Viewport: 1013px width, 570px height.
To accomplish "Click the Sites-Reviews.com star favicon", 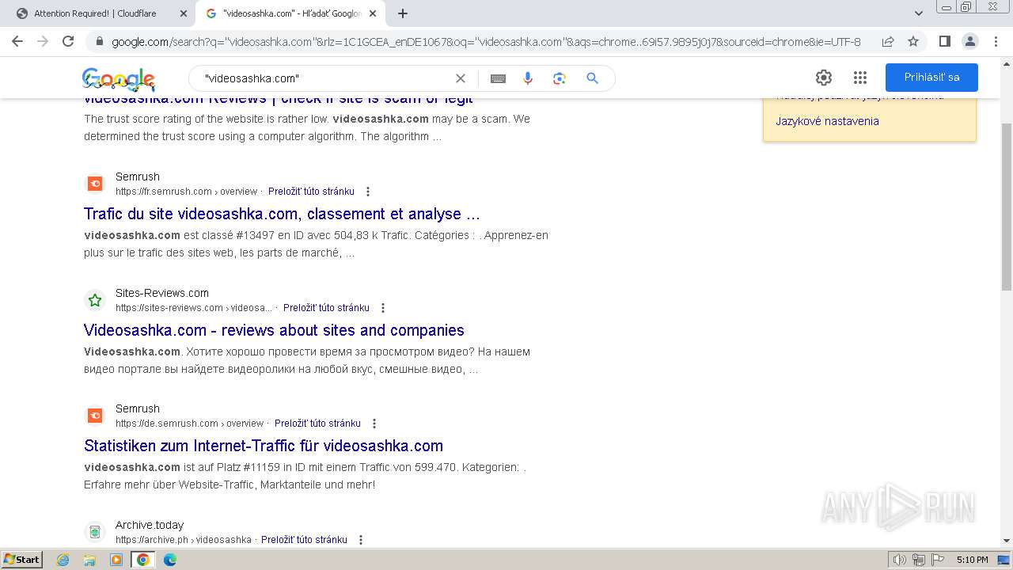I will [x=95, y=300].
